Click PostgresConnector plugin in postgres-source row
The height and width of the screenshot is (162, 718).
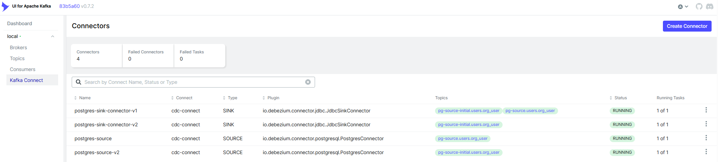323,139
